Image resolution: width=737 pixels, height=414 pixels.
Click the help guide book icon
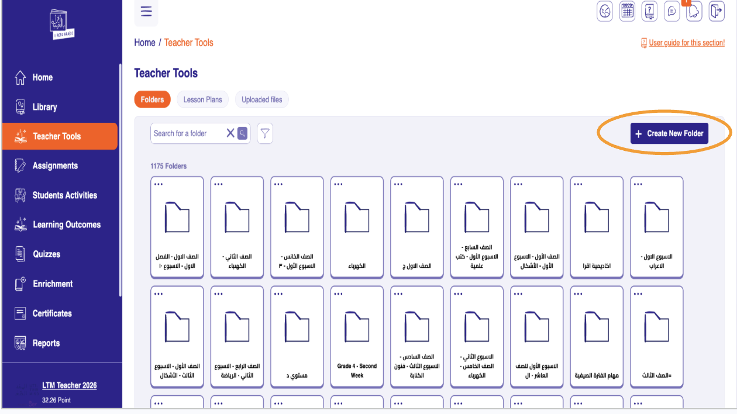(650, 11)
